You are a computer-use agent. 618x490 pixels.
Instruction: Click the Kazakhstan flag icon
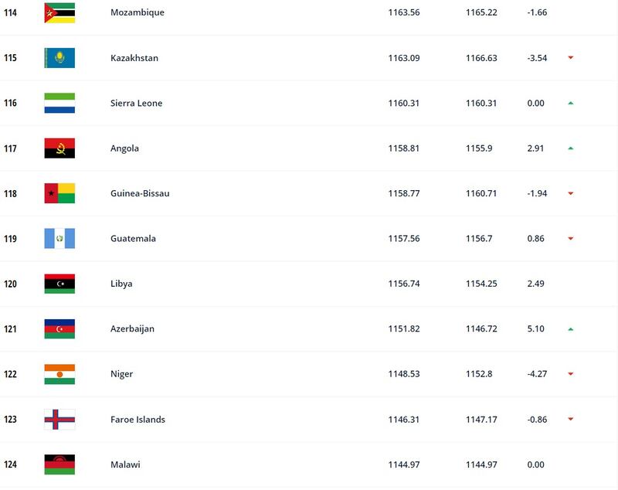pyautogui.click(x=59, y=58)
